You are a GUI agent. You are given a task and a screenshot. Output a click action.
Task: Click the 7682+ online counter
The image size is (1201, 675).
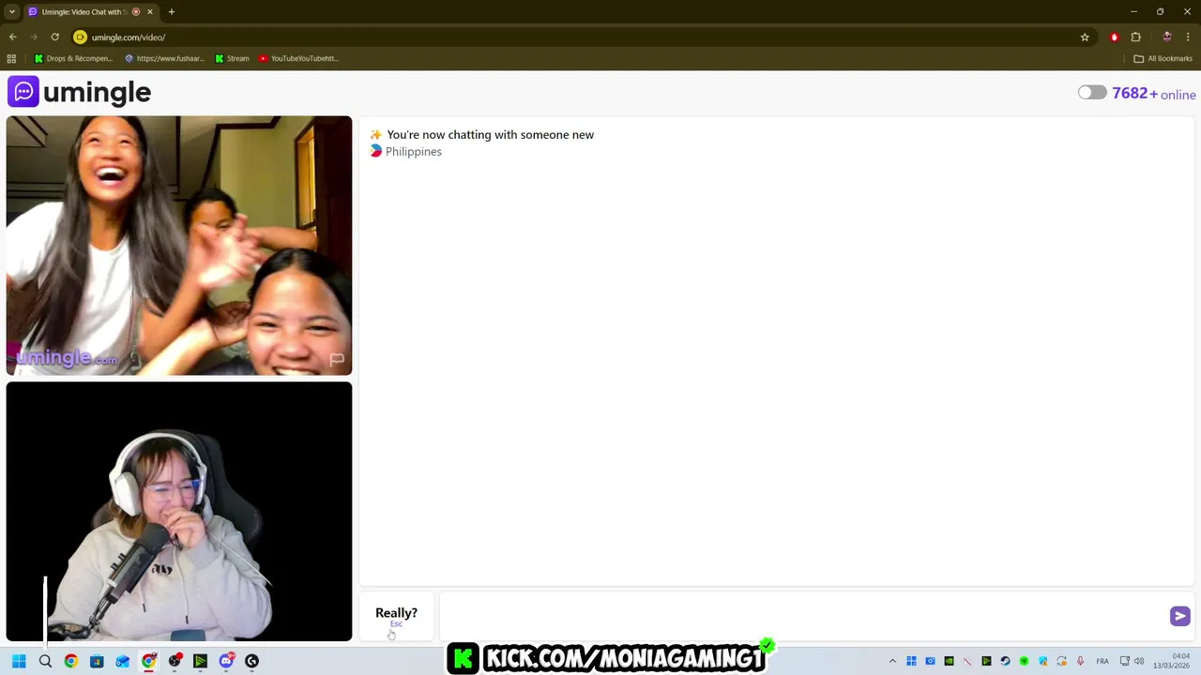click(x=1153, y=94)
